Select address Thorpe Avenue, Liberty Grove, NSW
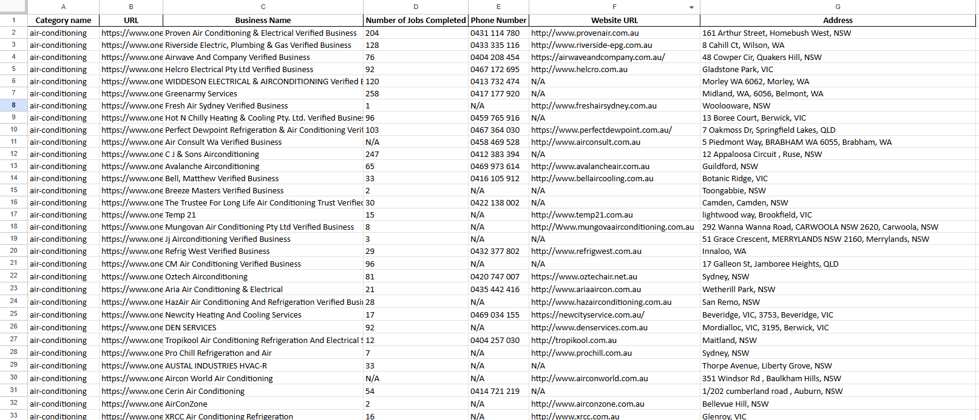979x420 pixels. [838, 365]
